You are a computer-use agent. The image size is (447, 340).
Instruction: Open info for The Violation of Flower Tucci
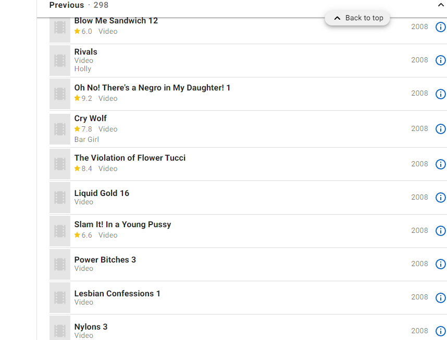pos(440,164)
